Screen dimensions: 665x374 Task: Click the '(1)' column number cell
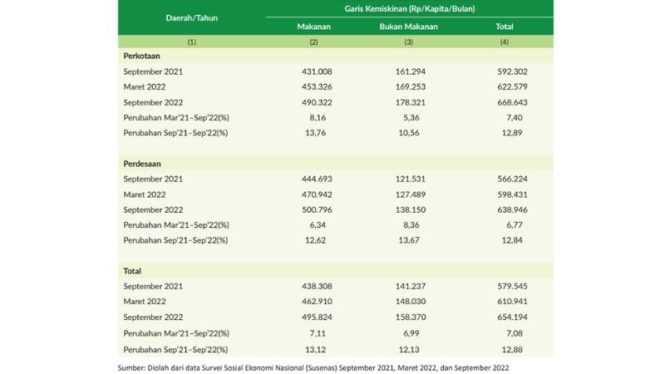[192, 42]
